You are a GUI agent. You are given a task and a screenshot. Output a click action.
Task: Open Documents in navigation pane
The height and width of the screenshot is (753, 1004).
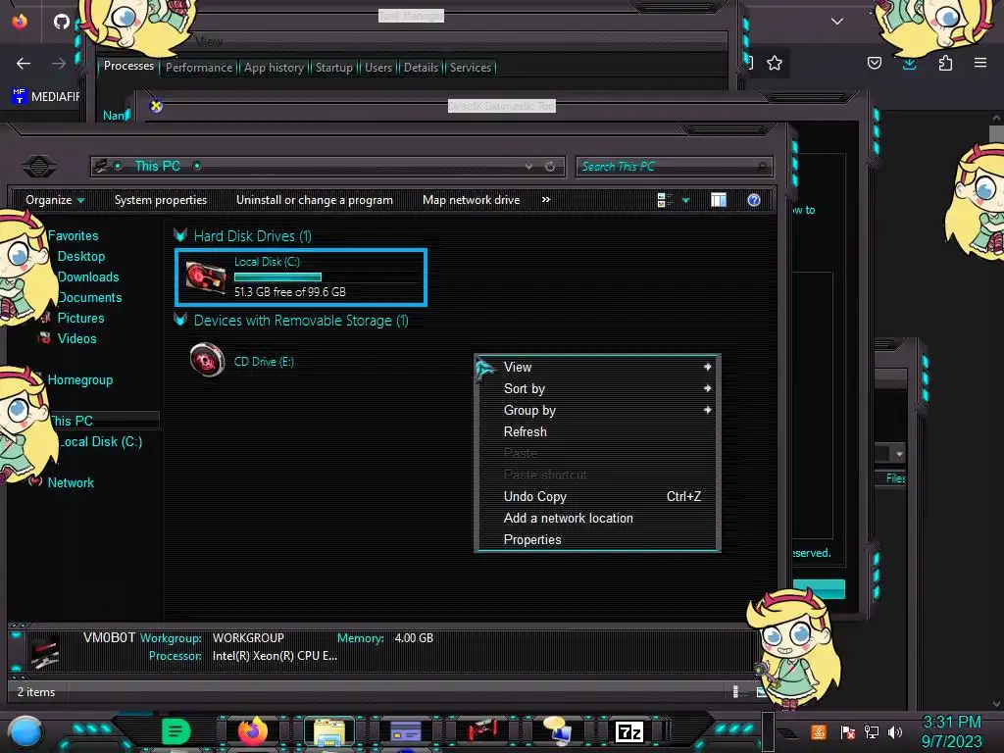click(x=89, y=297)
